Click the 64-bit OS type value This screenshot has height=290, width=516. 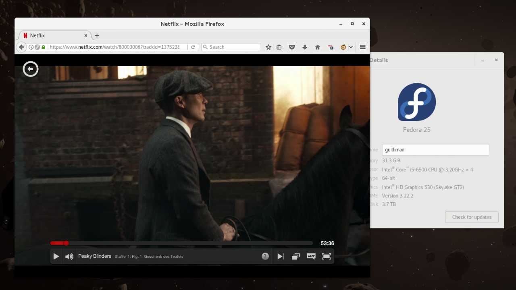pos(389,178)
